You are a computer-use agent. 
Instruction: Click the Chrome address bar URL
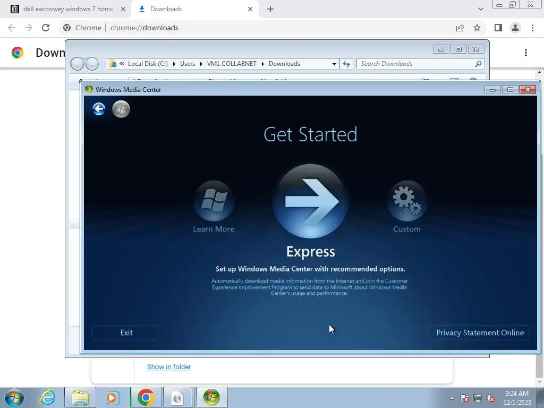click(x=144, y=28)
